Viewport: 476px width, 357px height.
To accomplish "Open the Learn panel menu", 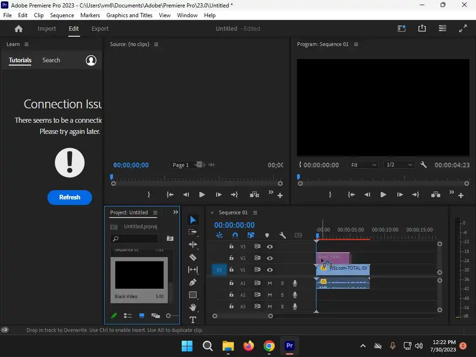I will [26, 44].
